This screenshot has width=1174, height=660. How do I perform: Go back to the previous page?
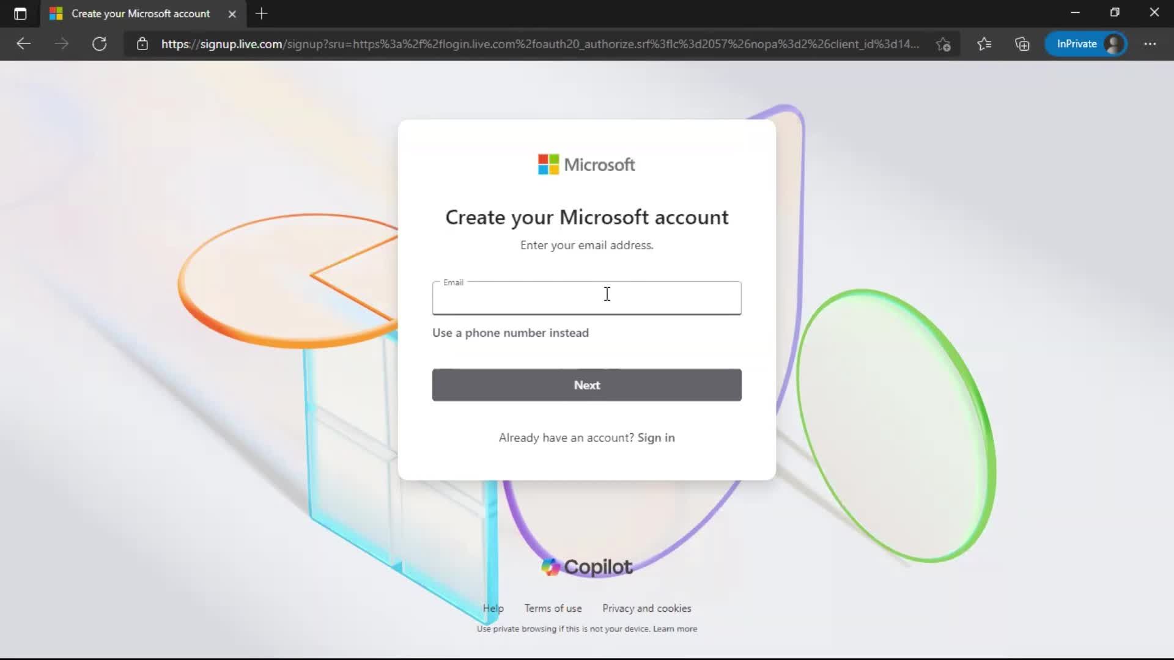[23, 43]
